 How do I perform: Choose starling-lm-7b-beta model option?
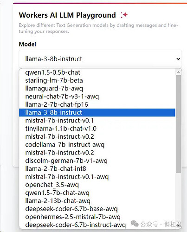97,80
